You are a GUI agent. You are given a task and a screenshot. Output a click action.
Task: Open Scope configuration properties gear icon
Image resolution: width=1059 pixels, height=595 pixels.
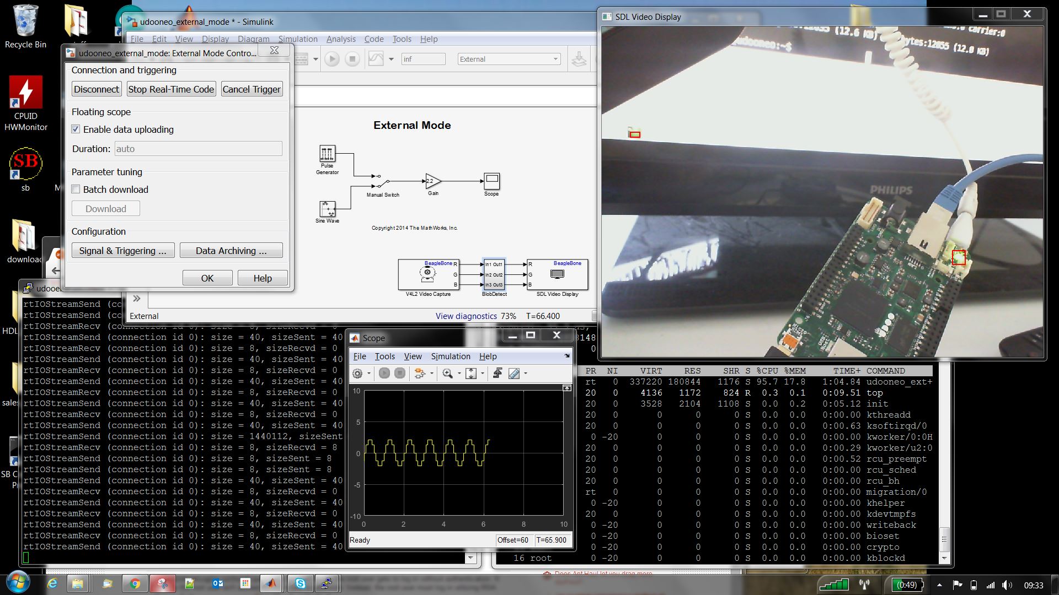[357, 374]
